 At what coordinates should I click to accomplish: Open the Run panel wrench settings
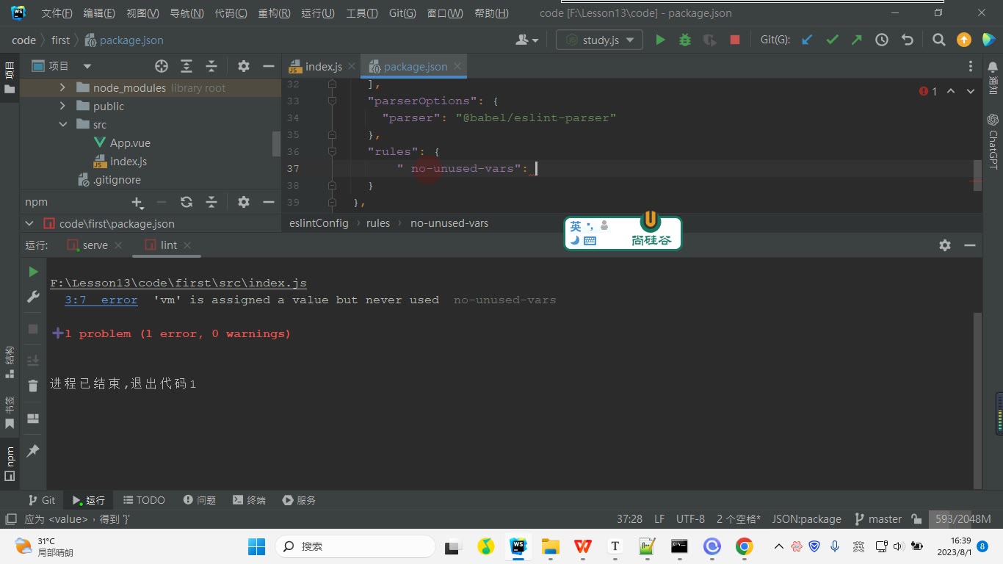pos(33,296)
